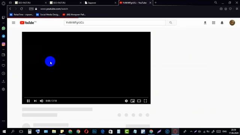Pause the YouTube video
Image resolution: width=240 pixels, height=135 pixels.
click(28, 101)
